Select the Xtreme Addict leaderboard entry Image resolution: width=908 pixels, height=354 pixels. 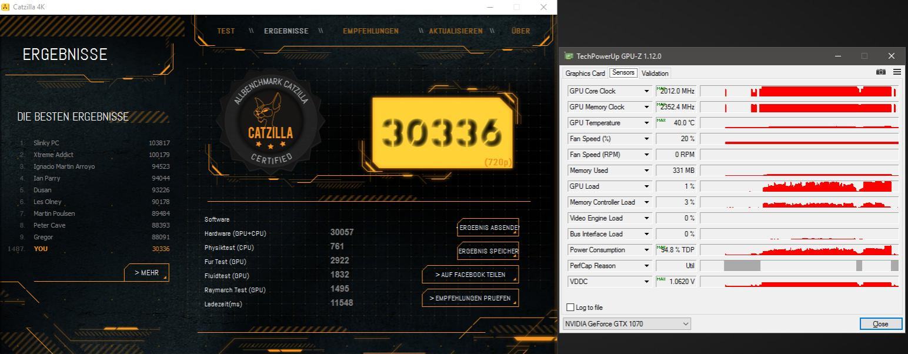click(94, 155)
